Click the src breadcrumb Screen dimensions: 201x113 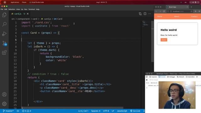click(x=13, y=19)
